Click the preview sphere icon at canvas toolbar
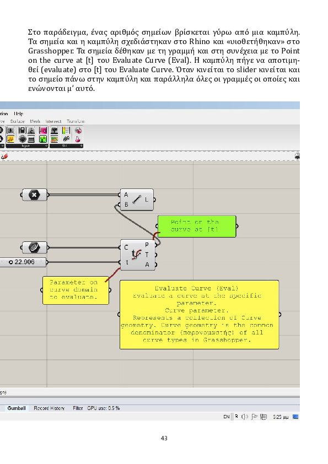 [x=297, y=157]
